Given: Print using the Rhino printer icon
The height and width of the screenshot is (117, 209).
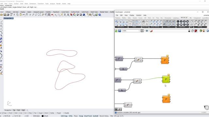Looking at the screenshot, I should [x=8, y=15].
